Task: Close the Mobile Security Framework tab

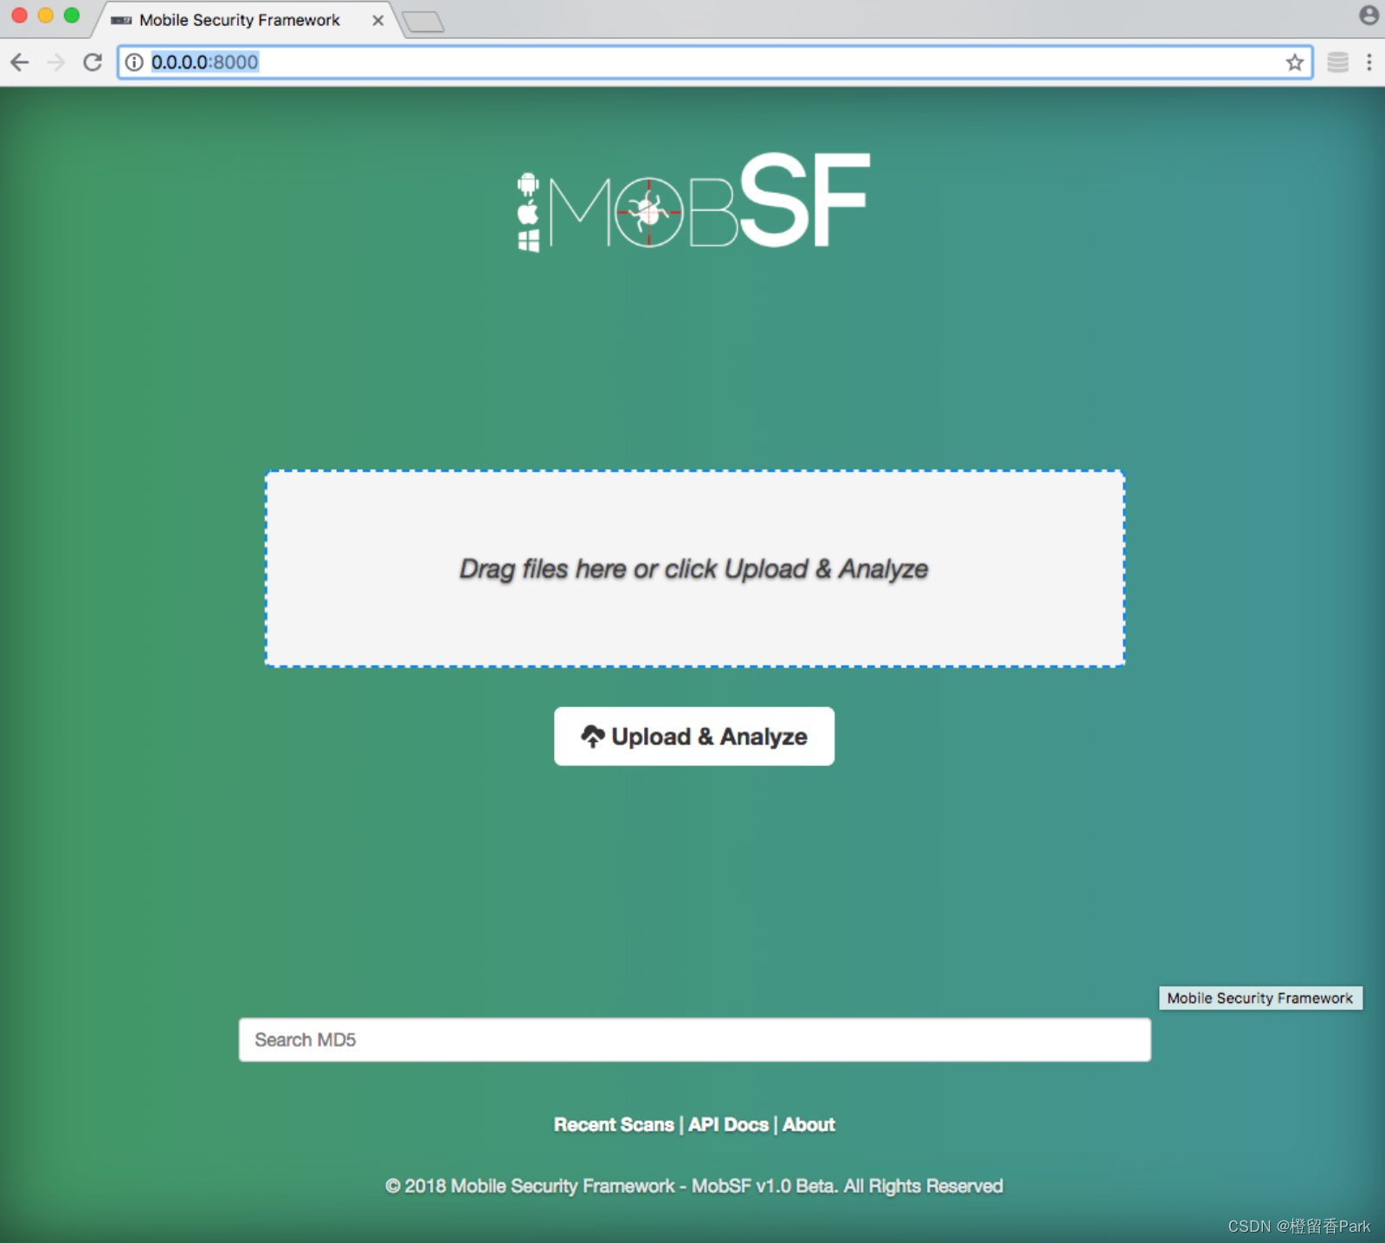Action: tap(378, 20)
